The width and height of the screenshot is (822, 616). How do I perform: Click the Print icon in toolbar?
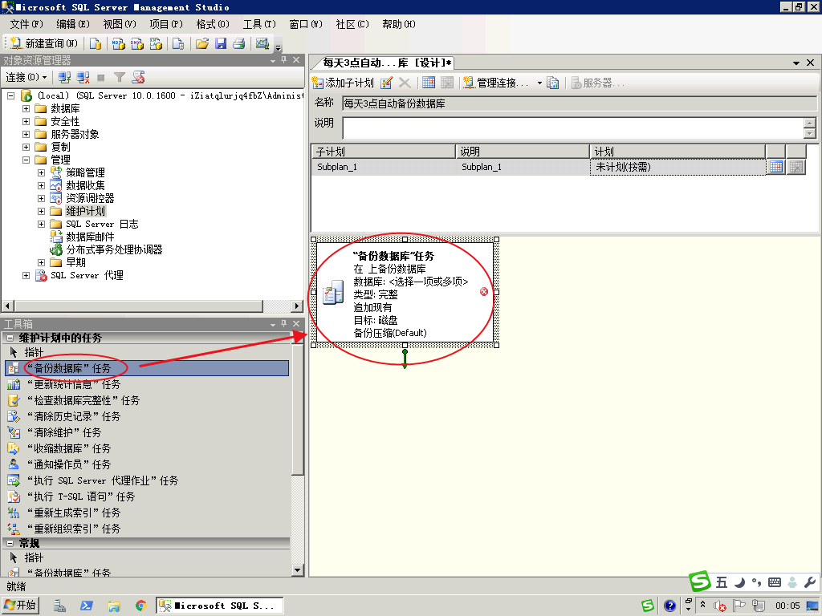coord(239,43)
